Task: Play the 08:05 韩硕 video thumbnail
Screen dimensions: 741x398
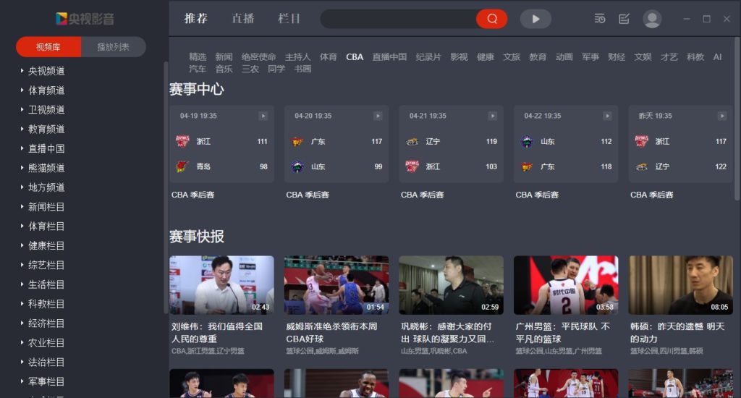Action: pyautogui.click(x=681, y=285)
